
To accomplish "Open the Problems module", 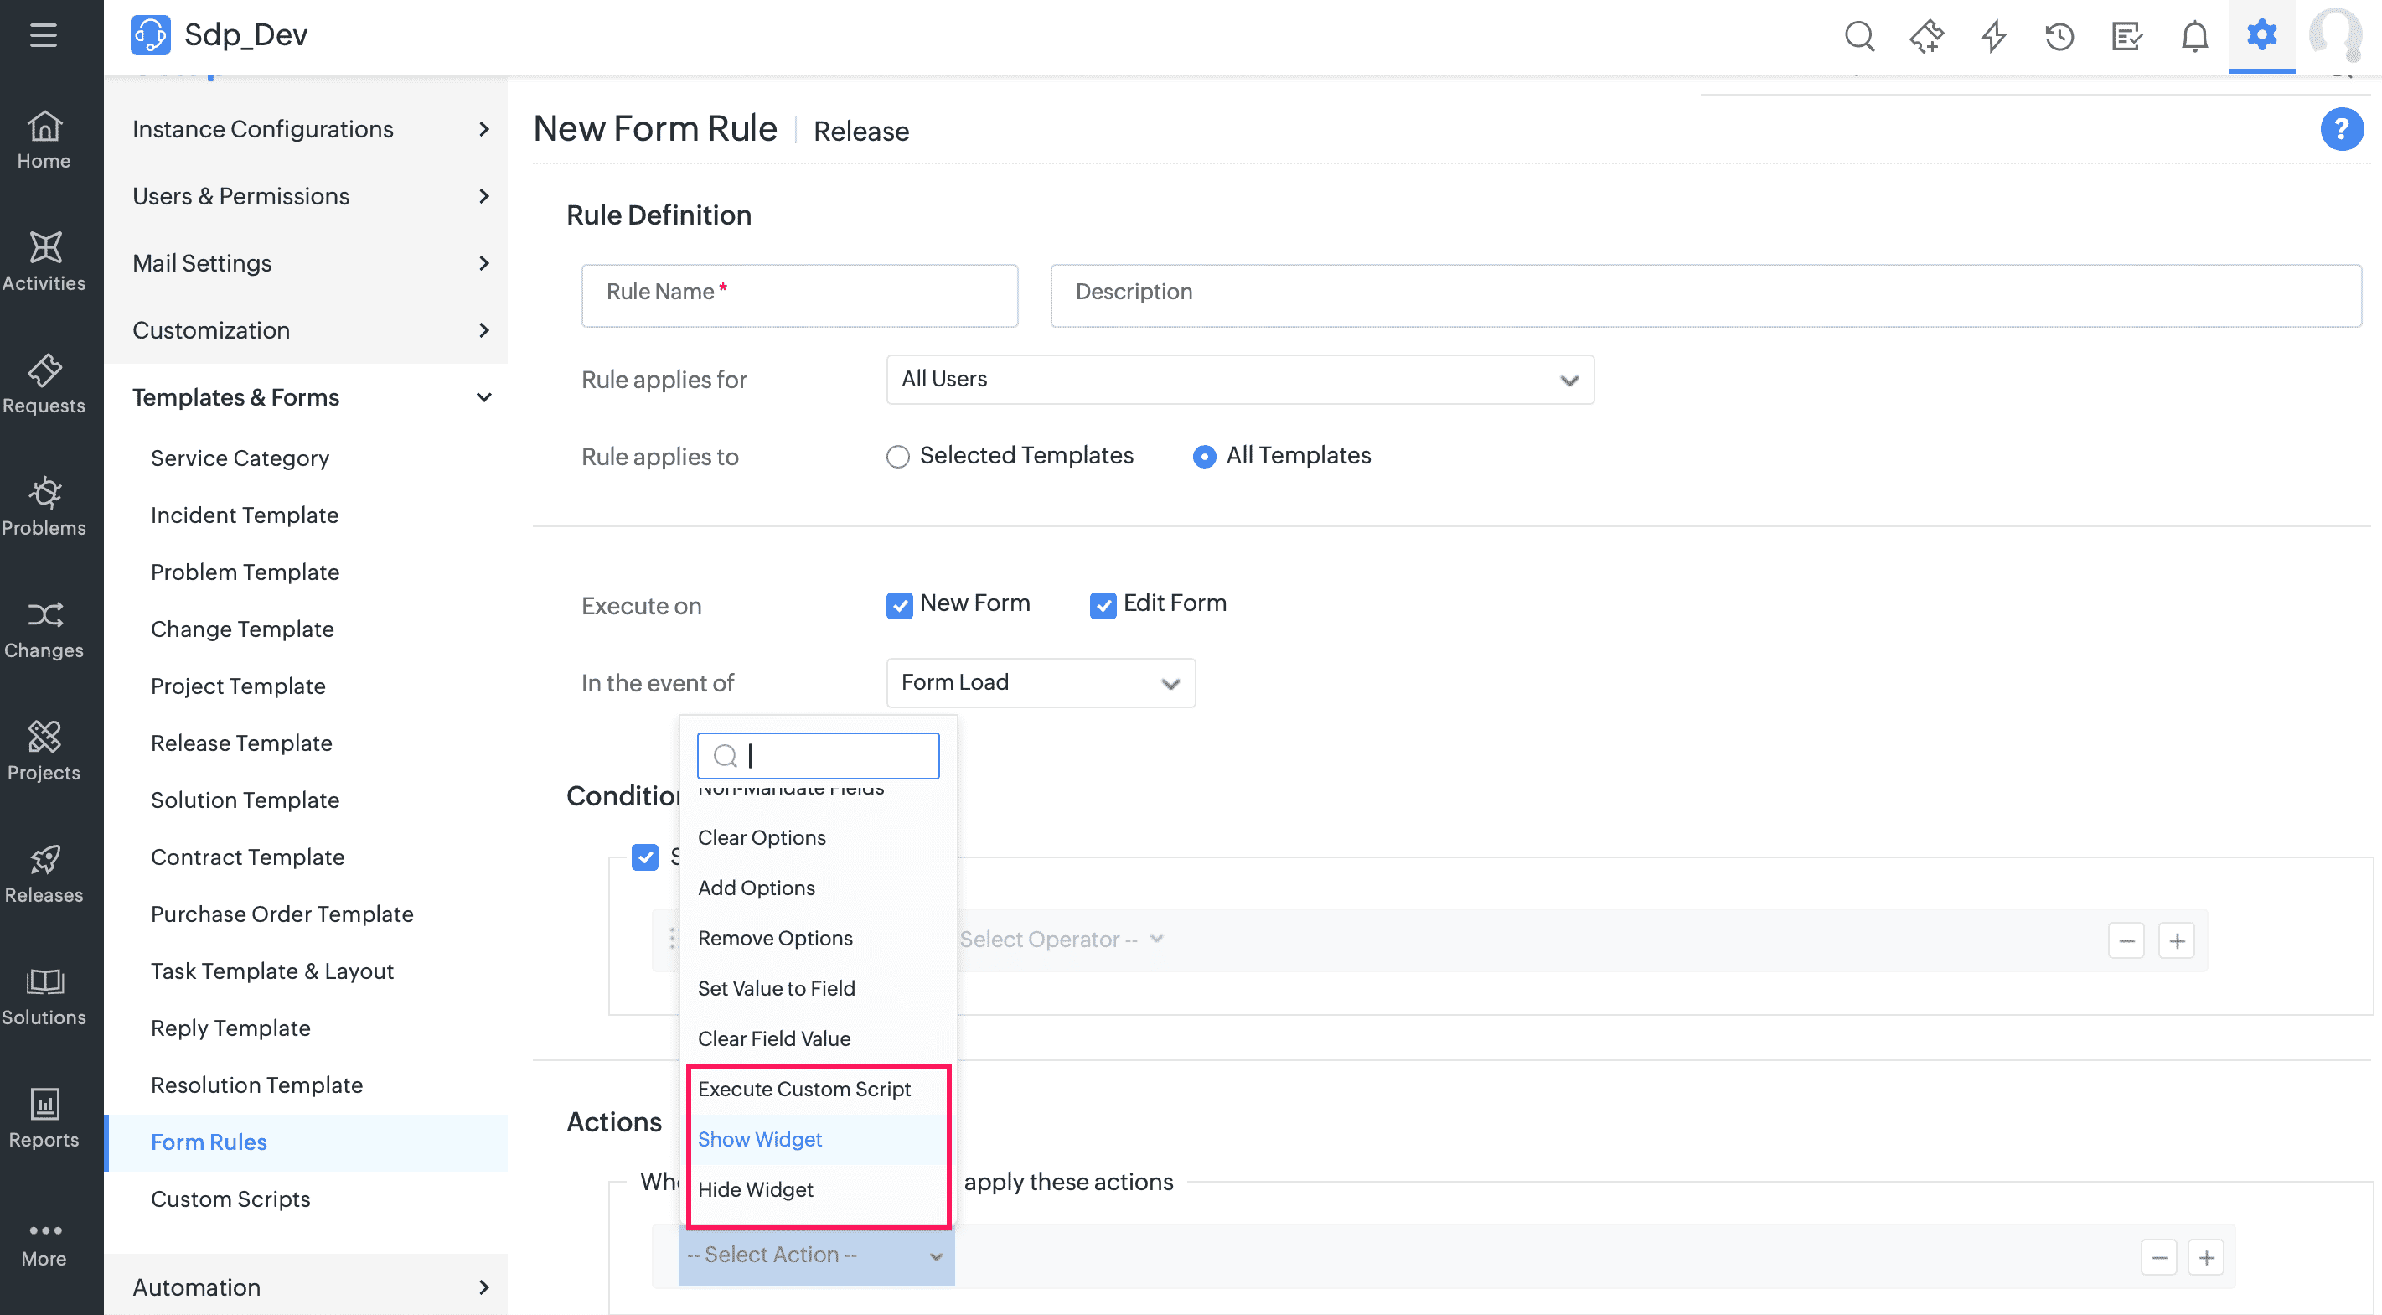I will 44,507.
